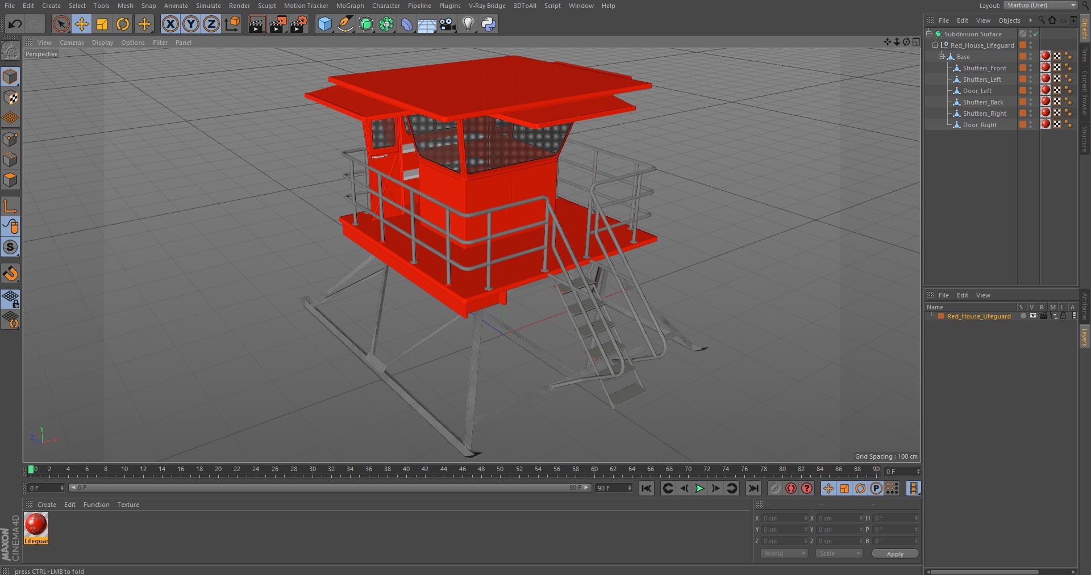1091x575 pixels.
Task: Open Objects panel search icon
Action: click(1042, 20)
